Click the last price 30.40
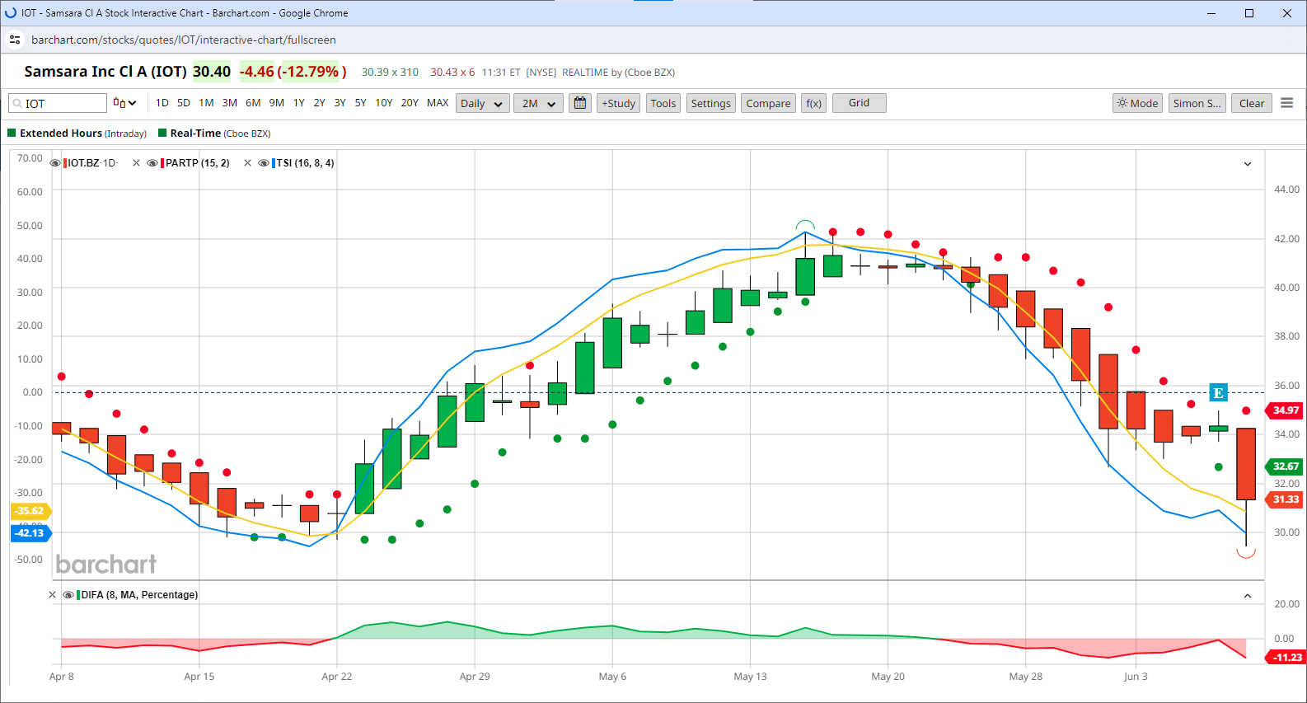Image resolution: width=1307 pixels, height=703 pixels. [212, 72]
